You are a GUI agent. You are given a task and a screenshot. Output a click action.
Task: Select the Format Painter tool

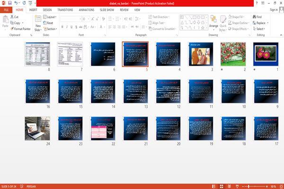pos(21,29)
